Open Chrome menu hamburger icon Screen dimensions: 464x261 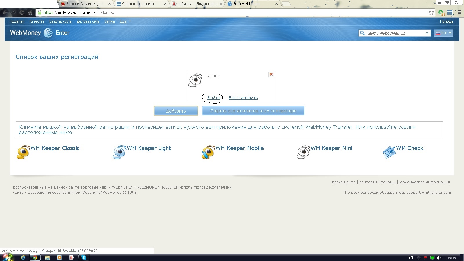[459, 12]
